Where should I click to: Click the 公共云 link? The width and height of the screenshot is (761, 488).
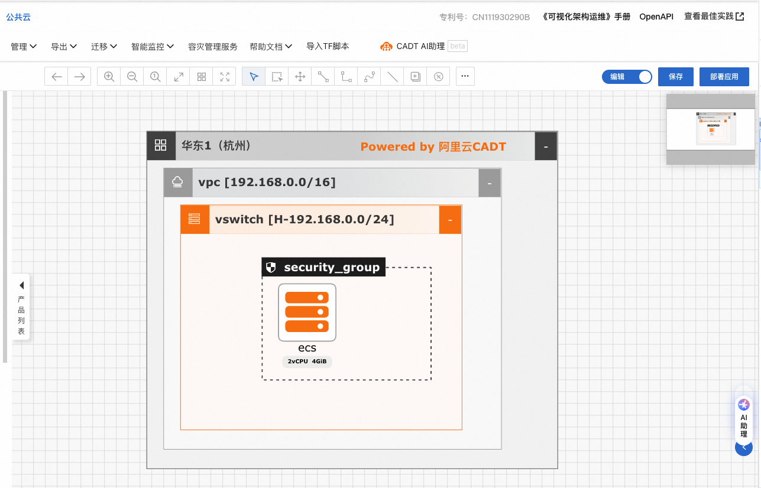(18, 17)
